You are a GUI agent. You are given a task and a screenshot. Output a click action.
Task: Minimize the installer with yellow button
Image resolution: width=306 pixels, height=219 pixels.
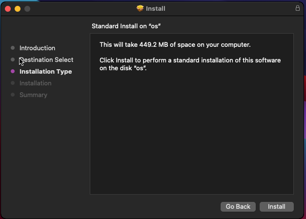pos(18,9)
